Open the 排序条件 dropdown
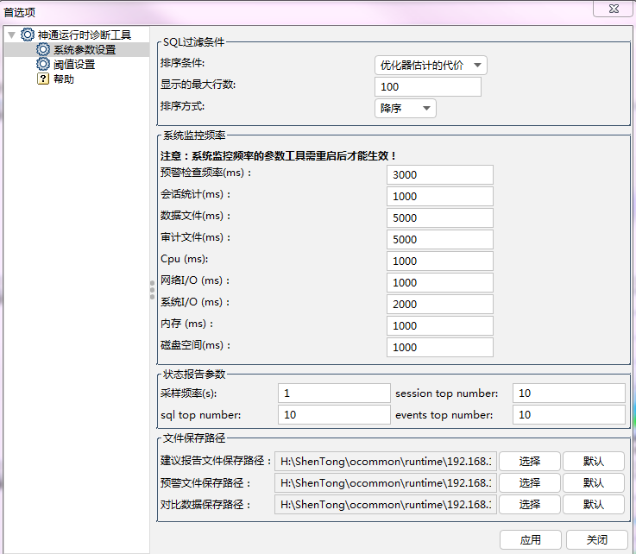Image resolution: width=636 pixels, height=554 pixels. click(x=431, y=65)
